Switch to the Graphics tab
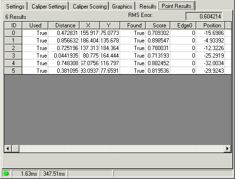This screenshot has width=235, height=179. (x=122, y=7)
